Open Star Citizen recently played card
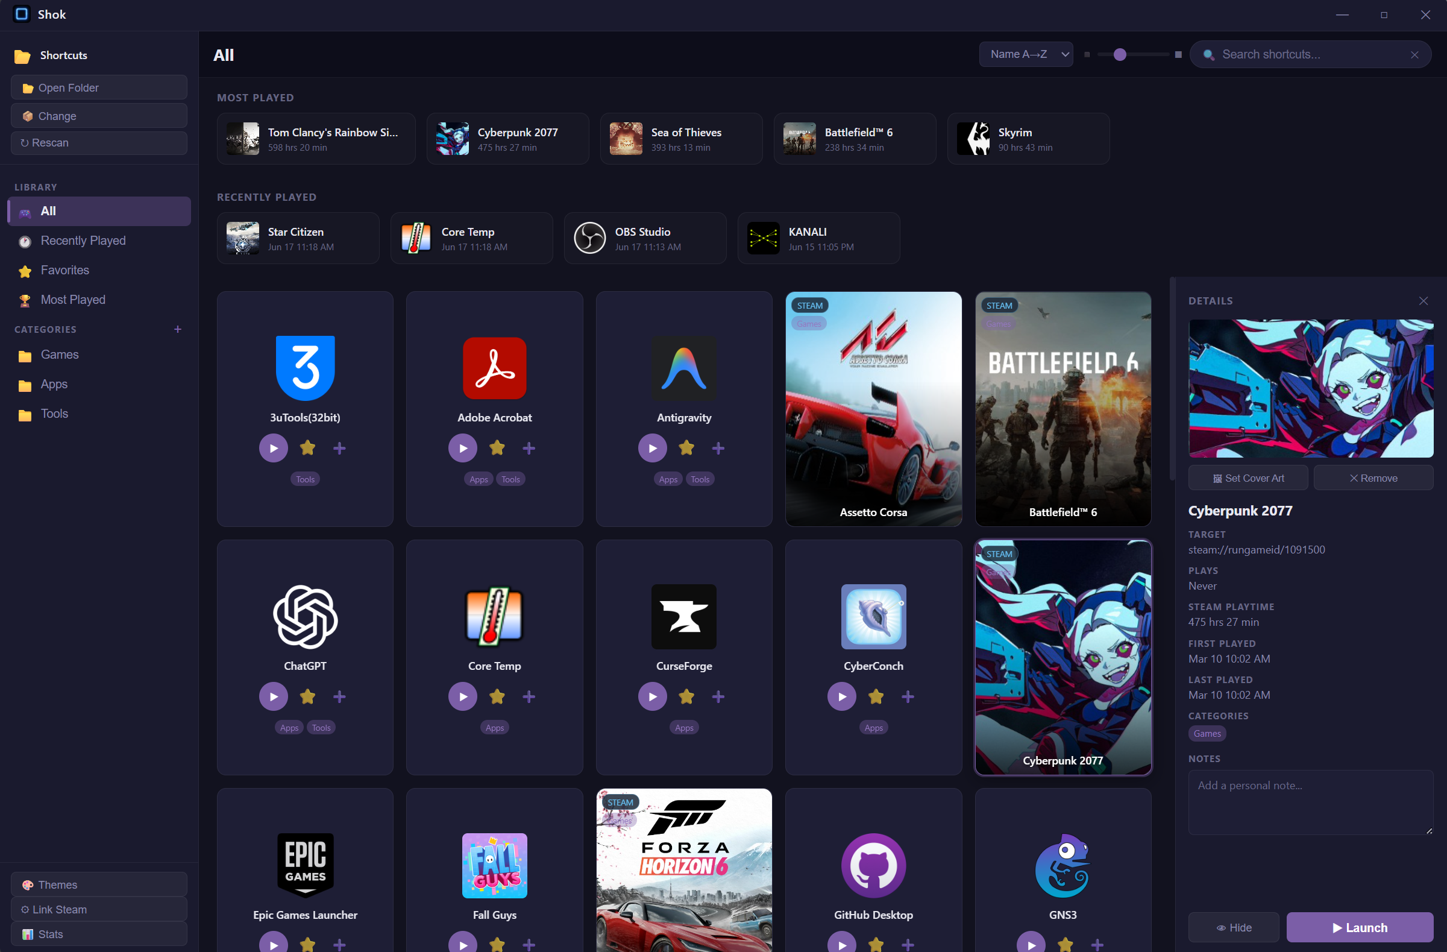The image size is (1447, 952). 298,238
